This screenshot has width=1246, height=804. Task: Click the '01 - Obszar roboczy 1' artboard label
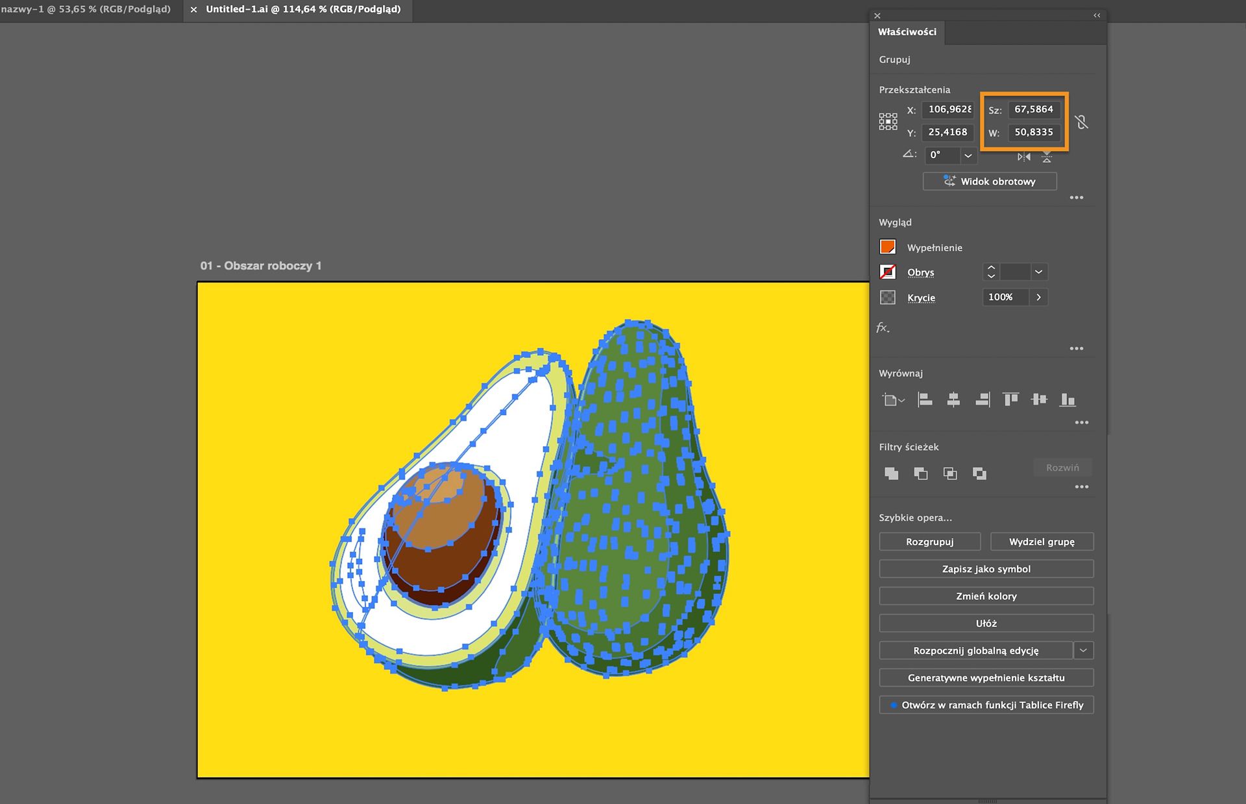(x=261, y=266)
